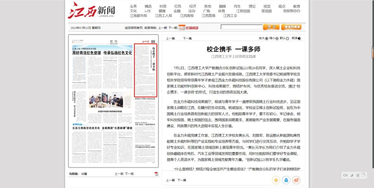
Task: Click the calendar icon beside 往期阅读
Action: pyautogui.click(x=182, y=28)
